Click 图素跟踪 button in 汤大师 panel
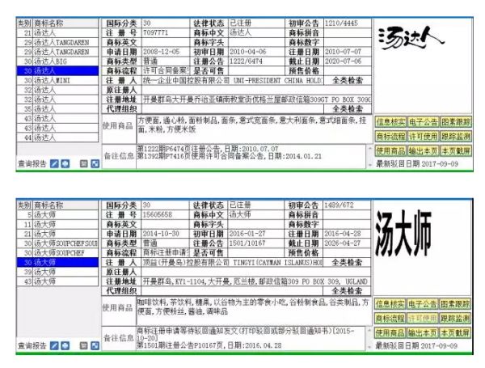Image resolution: width=485 pixels, height=368 pixels. click(455, 303)
